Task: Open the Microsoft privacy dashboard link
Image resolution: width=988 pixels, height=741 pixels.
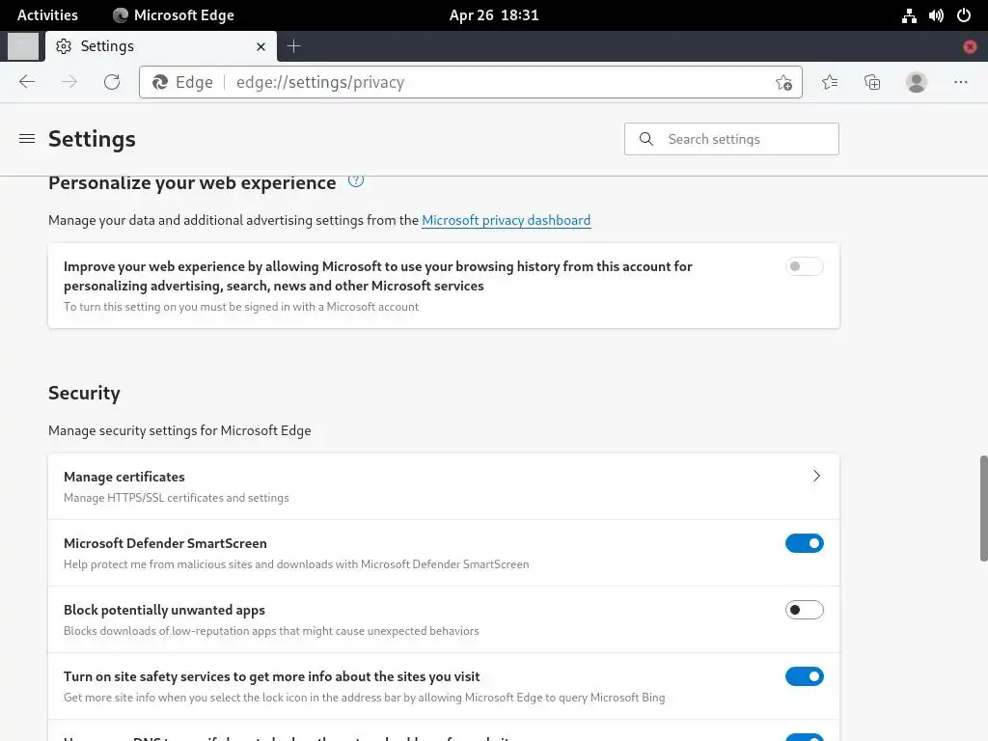Action: [x=506, y=220]
